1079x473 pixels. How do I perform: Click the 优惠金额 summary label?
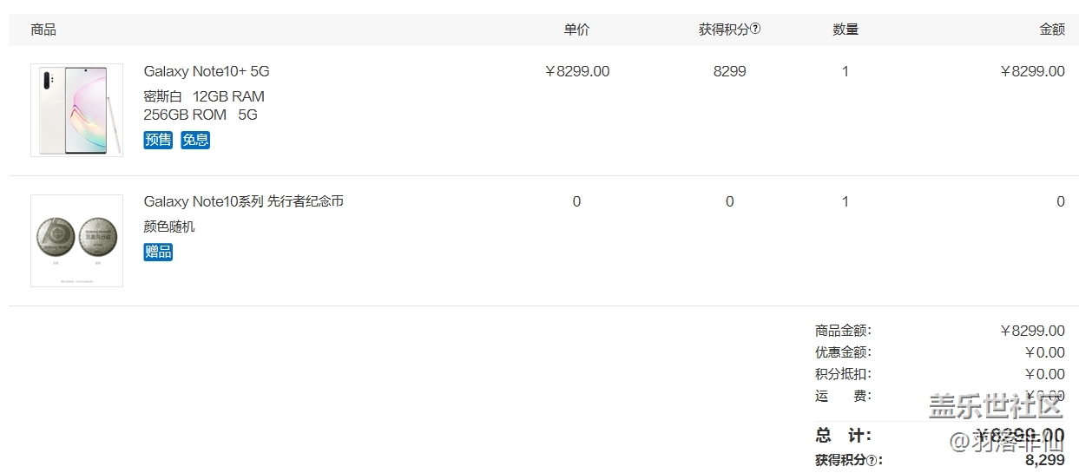842,352
